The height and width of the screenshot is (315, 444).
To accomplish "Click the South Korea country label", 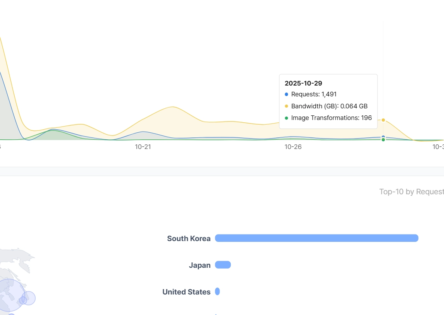I will coord(189,238).
